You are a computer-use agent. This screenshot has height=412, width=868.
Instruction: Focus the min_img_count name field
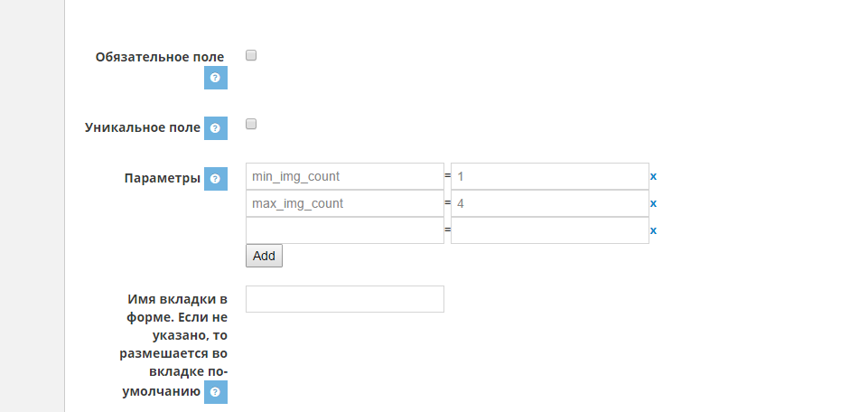(x=345, y=177)
